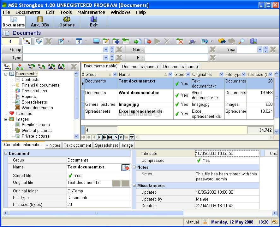Click the Documents button in the main toolbar
280x227 pixels.
pos(14,22)
